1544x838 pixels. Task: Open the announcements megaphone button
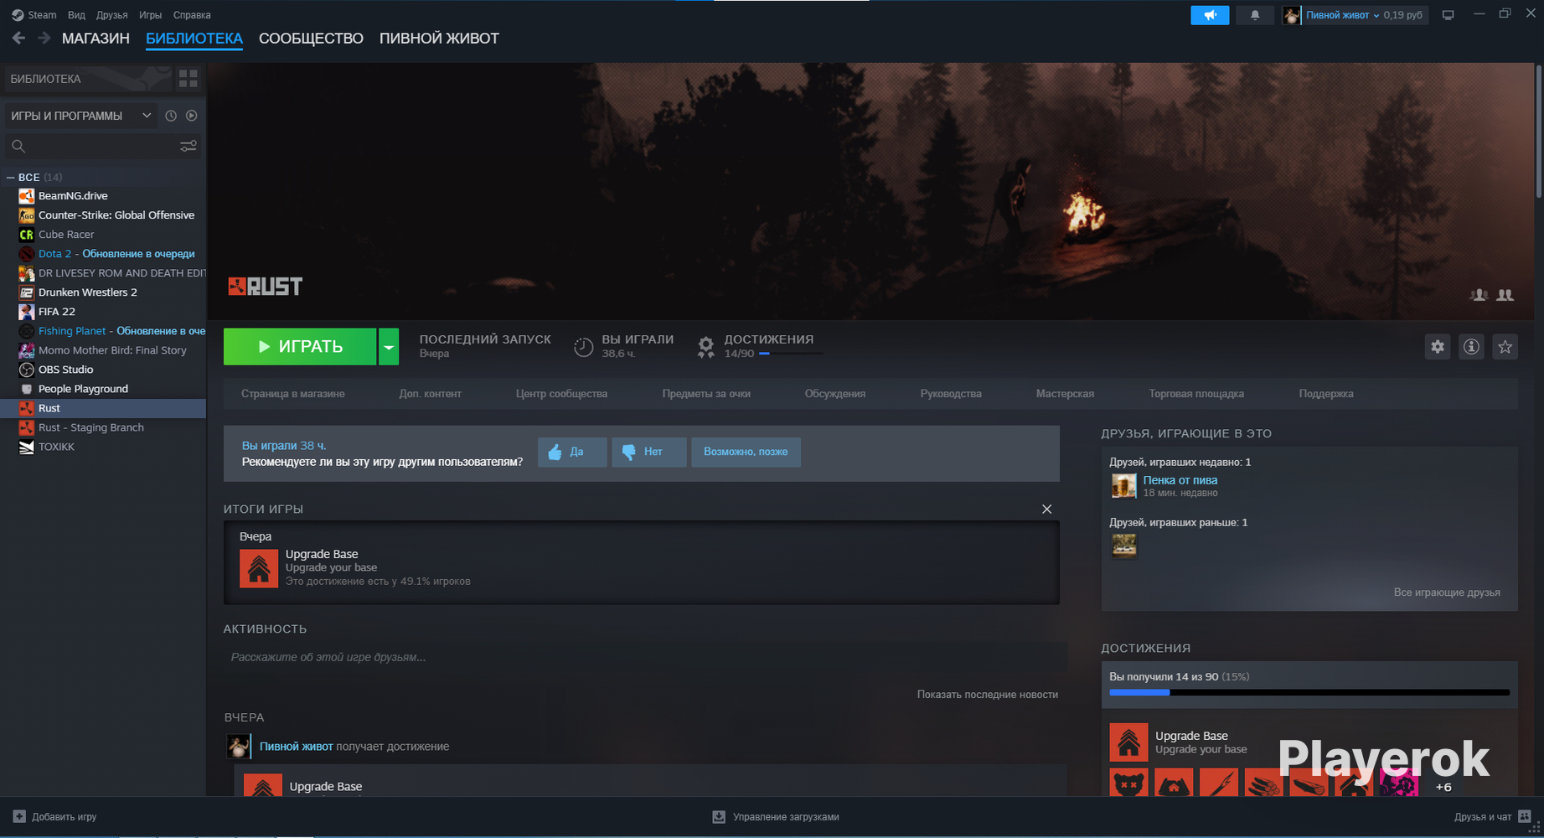click(1210, 15)
